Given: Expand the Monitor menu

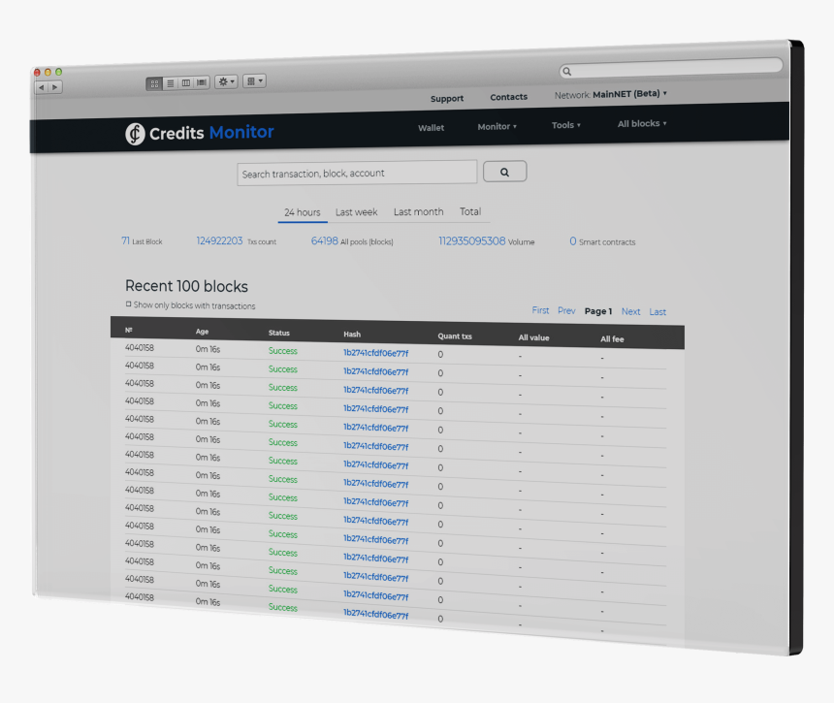Looking at the screenshot, I should (x=497, y=127).
